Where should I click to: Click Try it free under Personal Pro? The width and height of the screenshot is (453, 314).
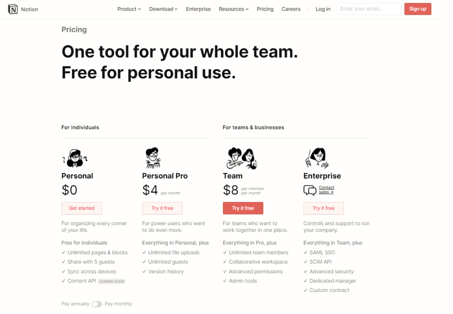coord(162,208)
